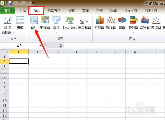Viewport: 165px width, 120px height.
Task: Click the 饼图 chart icon
Action: tap(122, 20)
